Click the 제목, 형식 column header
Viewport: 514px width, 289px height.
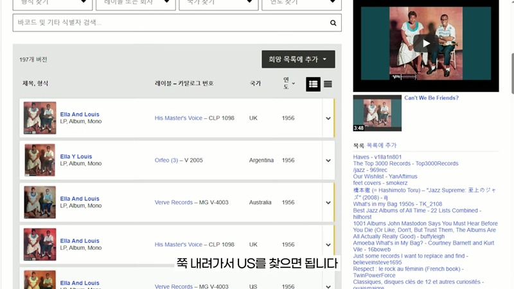click(35, 83)
